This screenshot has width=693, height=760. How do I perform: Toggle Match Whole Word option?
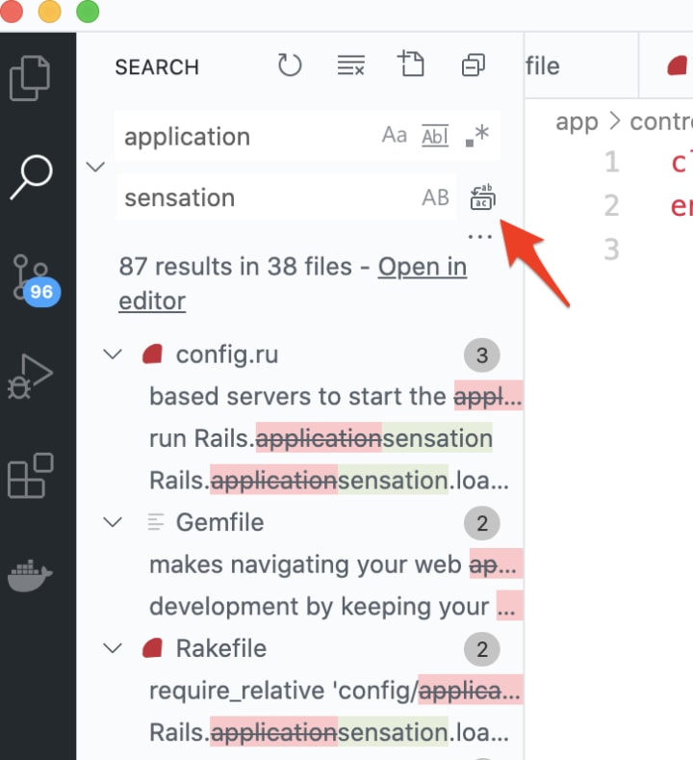[435, 136]
